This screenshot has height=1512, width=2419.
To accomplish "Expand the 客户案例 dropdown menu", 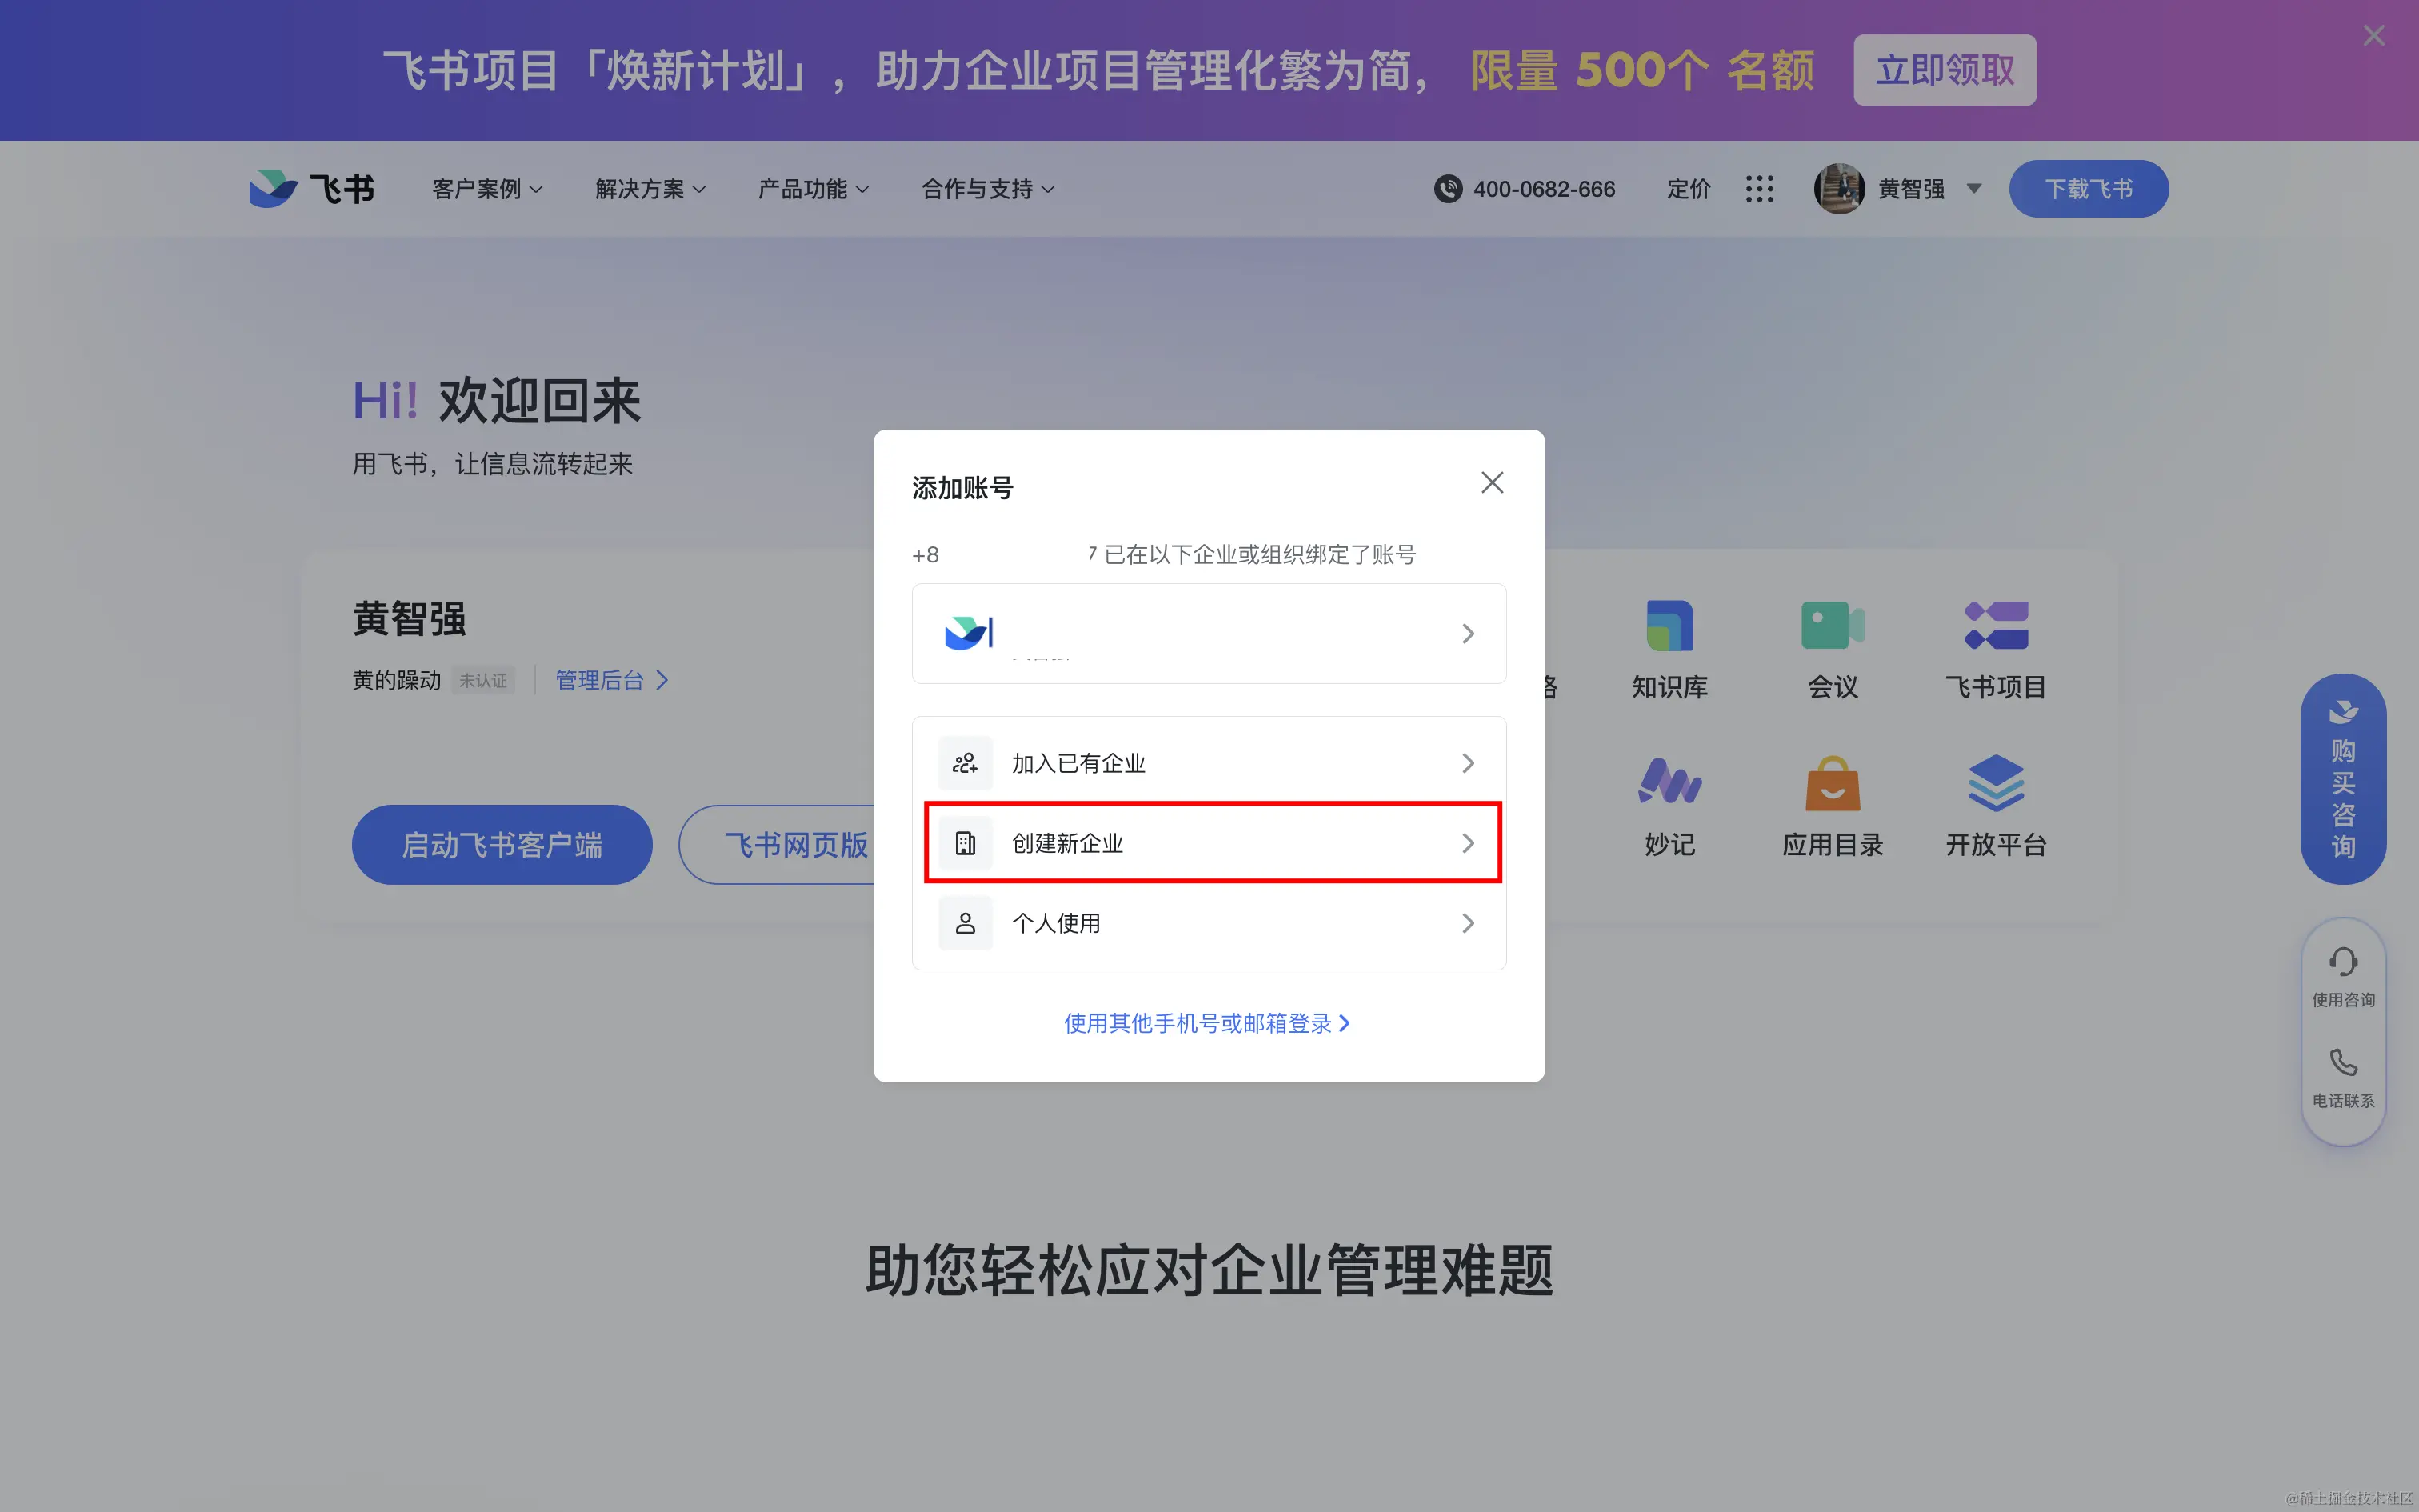I will point(487,189).
